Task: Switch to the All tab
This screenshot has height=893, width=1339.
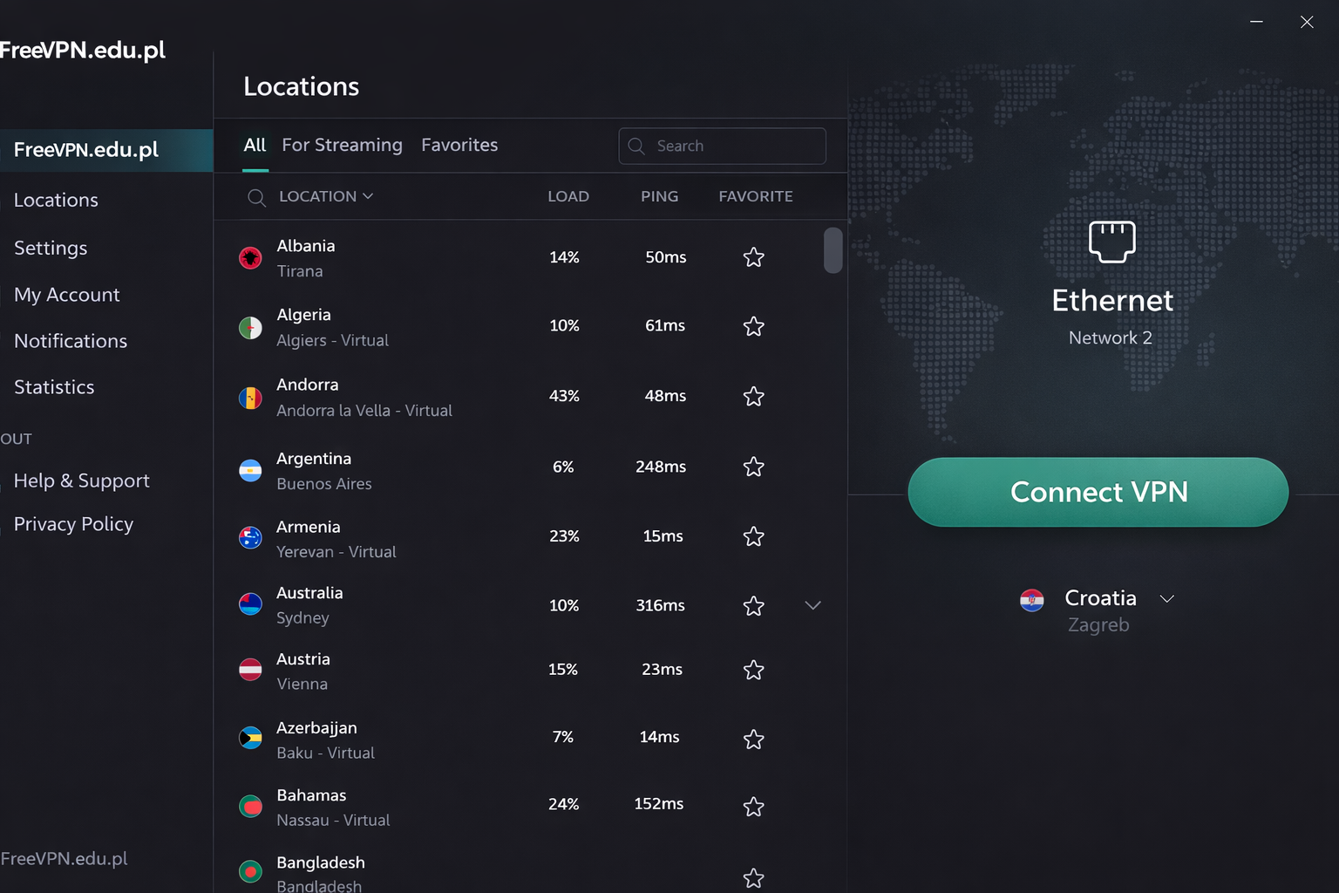Action: [x=255, y=145]
